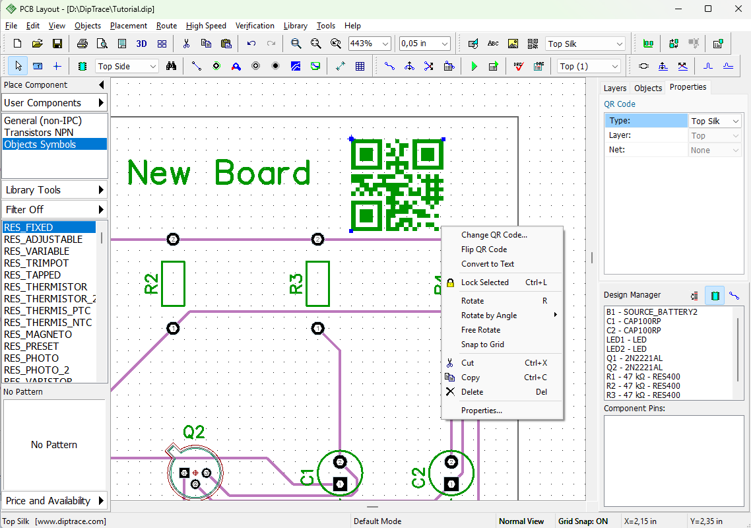
Task: Choose Lock Selected from context menu
Action: (x=502, y=282)
